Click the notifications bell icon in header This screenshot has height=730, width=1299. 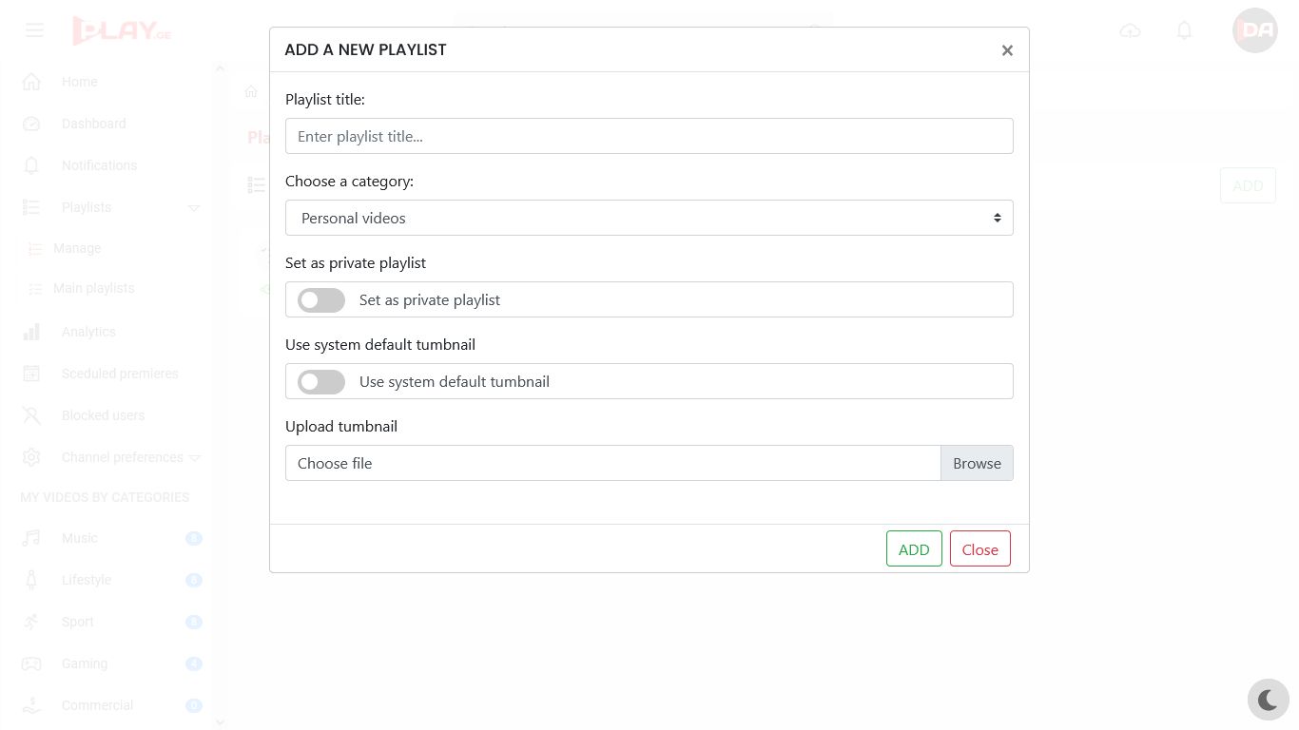[x=1184, y=30]
